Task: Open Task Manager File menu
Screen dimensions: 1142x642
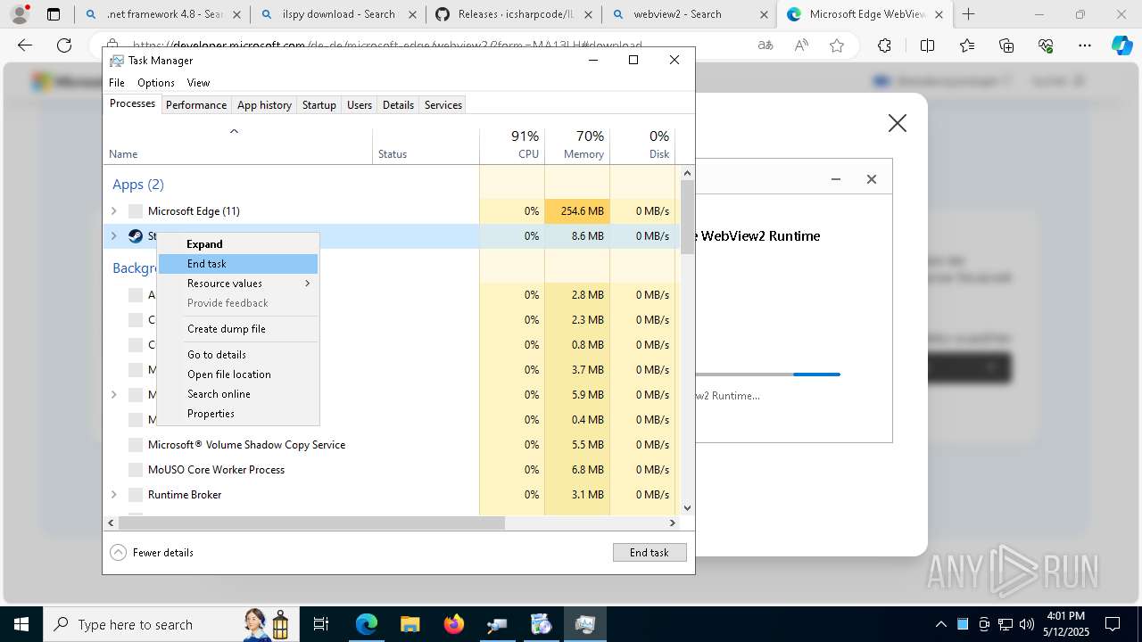Action: (x=117, y=83)
